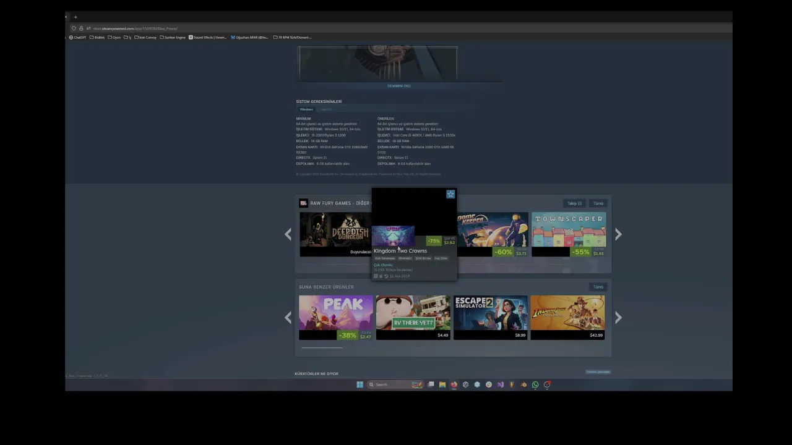Viewport: 792px width, 445px height.
Task: Open the Townscaper game card
Action: (569, 234)
